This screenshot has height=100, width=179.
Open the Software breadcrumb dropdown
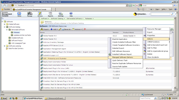(x=45, y=19)
